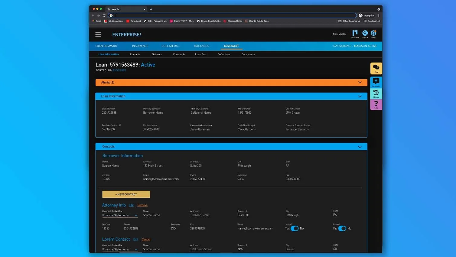Screen dimensions: 456x257
Task: Go to the Loan Test sub-tab
Action: tap(201, 54)
